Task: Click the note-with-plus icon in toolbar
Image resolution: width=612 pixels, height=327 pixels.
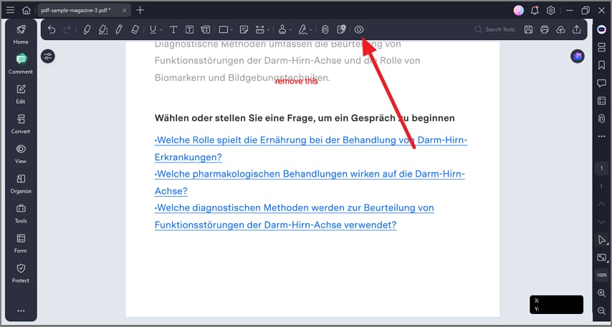Action: (342, 29)
